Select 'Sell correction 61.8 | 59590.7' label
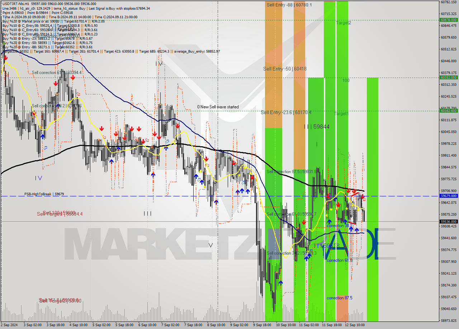Viewport: 459px width, 329px height. 292,214
